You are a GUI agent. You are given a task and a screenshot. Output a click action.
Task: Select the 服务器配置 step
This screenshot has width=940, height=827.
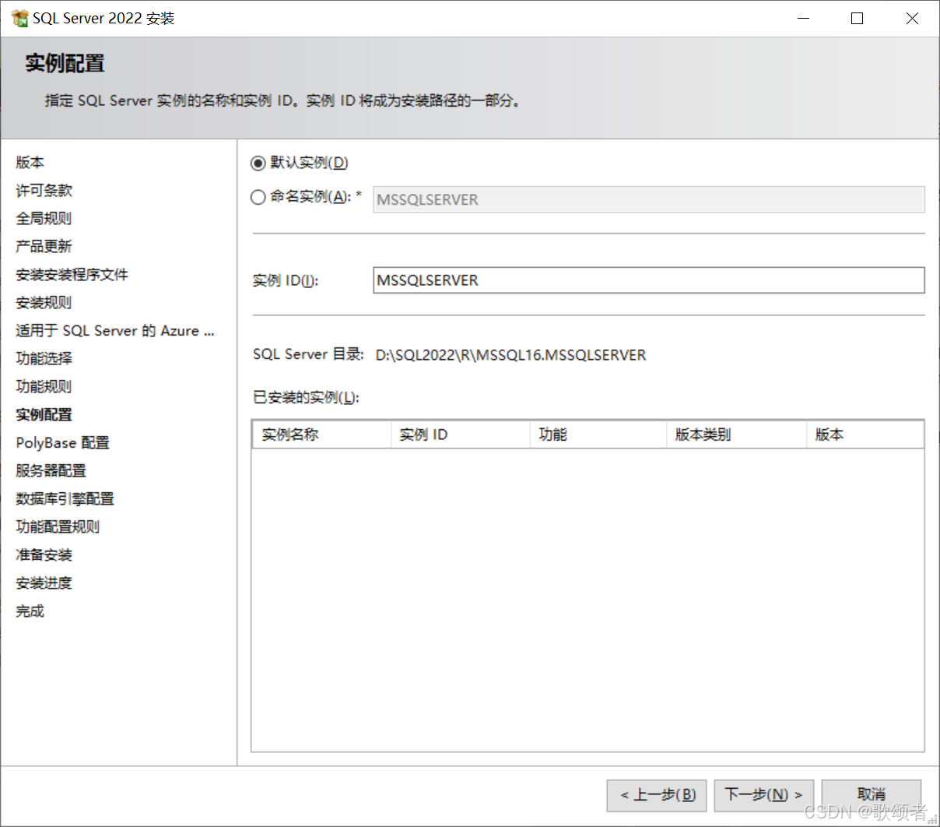pyautogui.click(x=51, y=471)
